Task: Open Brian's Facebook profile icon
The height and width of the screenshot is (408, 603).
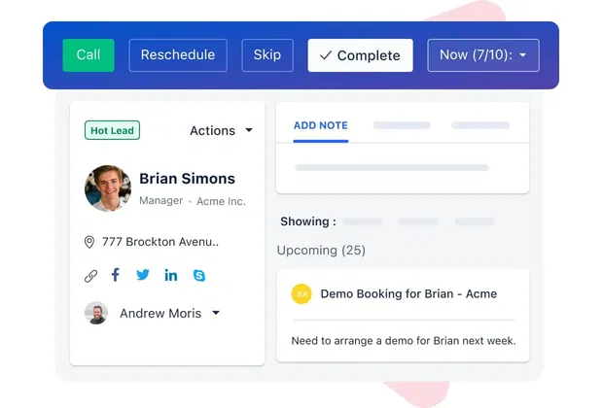Action: (x=116, y=275)
